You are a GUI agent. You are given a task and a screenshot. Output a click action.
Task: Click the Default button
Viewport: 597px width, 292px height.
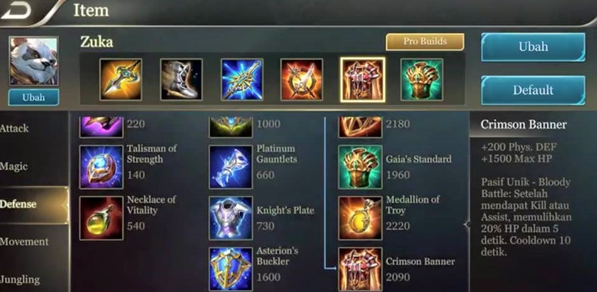coord(533,90)
